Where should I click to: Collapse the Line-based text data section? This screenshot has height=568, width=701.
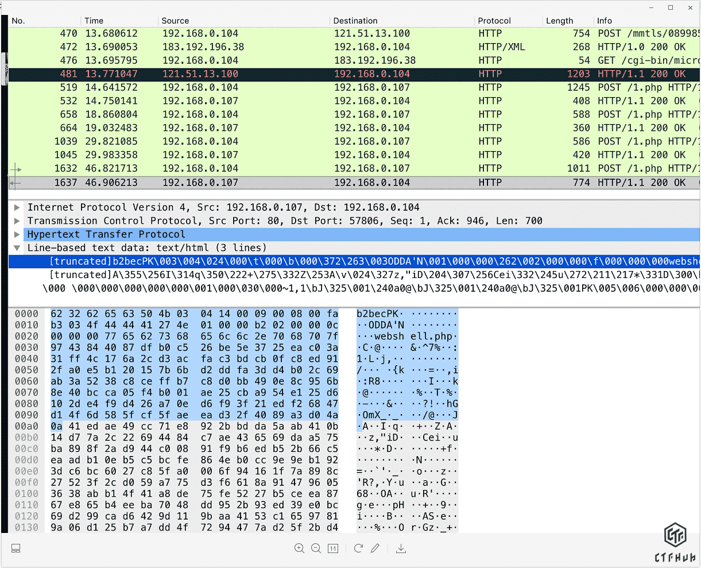[17, 248]
